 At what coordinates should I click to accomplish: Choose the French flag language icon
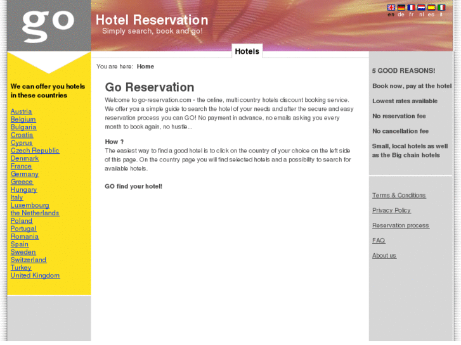coord(411,8)
